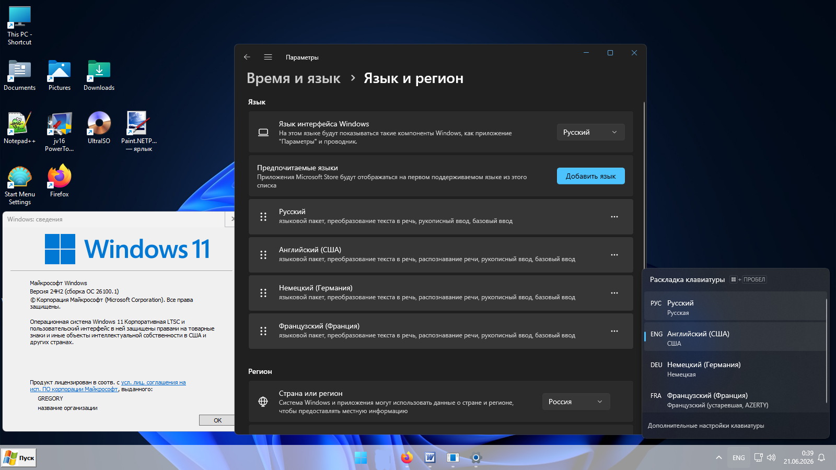Open the Страна или регион dropdown set to Россия

[576, 402]
